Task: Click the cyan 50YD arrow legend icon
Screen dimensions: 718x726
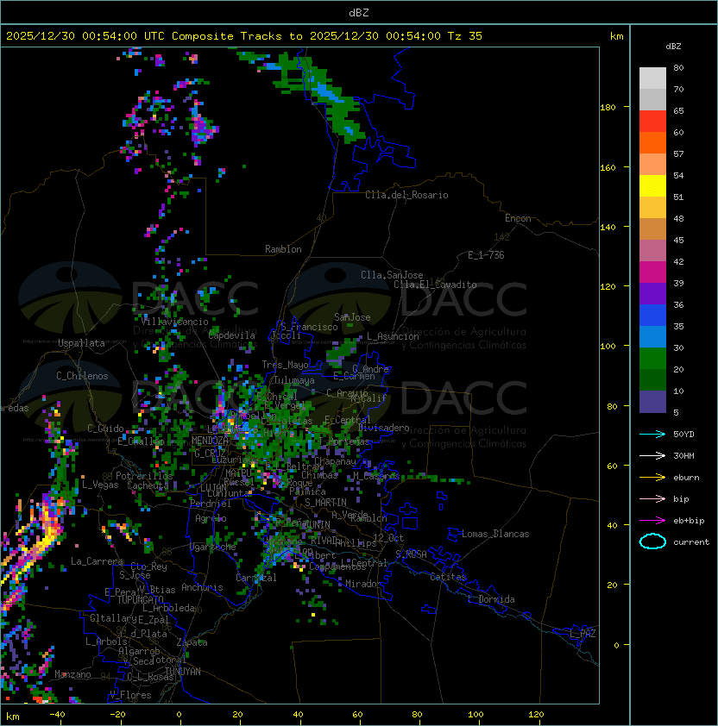Action: pyautogui.click(x=652, y=434)
